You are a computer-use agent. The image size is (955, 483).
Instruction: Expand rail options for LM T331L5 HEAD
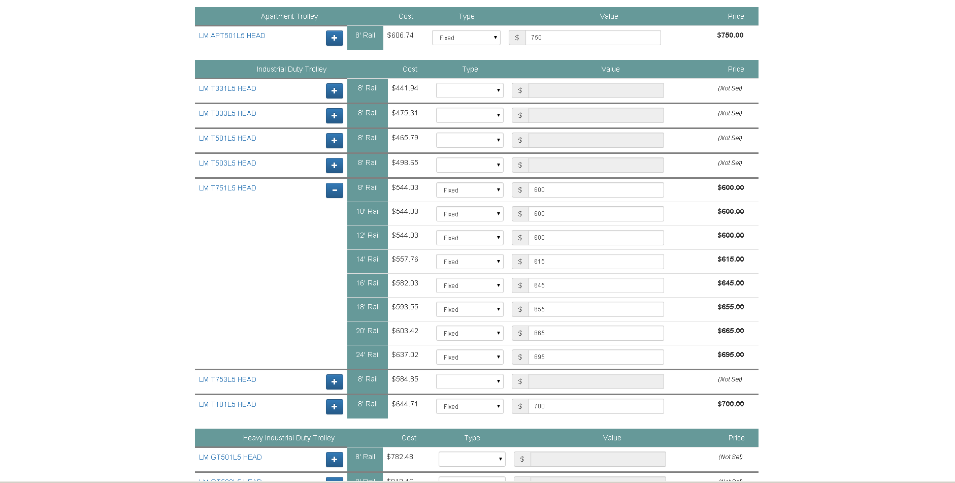point(334,91)
